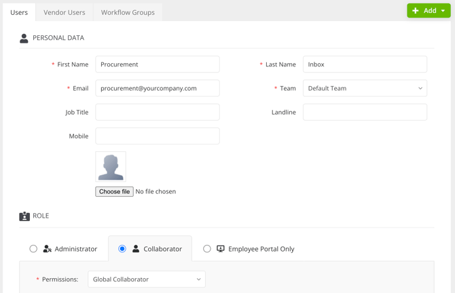This screenshot has height=293, width=455.
Task: Select the Administrator radio button
Action: click(x=33, y=249)
